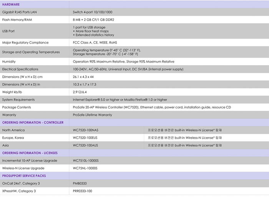Click 'PROSUPPORT SERVICE PACKS' heading
The height and width of the screenshot is (197, 269).
click(24, 176)
